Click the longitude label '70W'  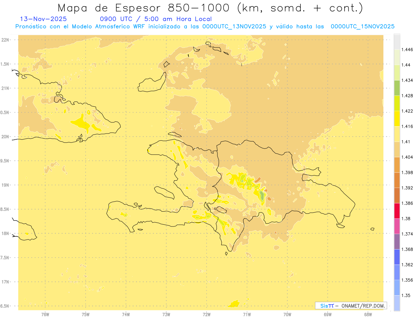(287, 314)
